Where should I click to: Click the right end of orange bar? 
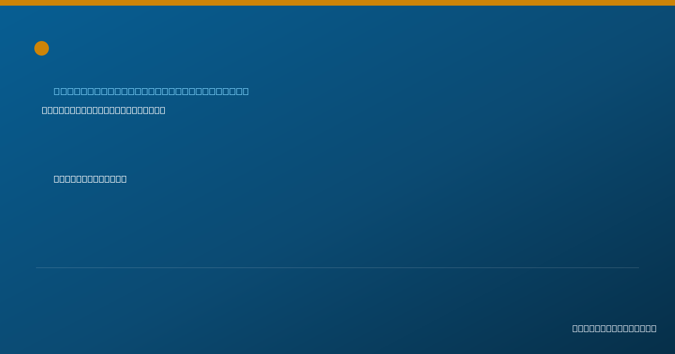[673, 3]
